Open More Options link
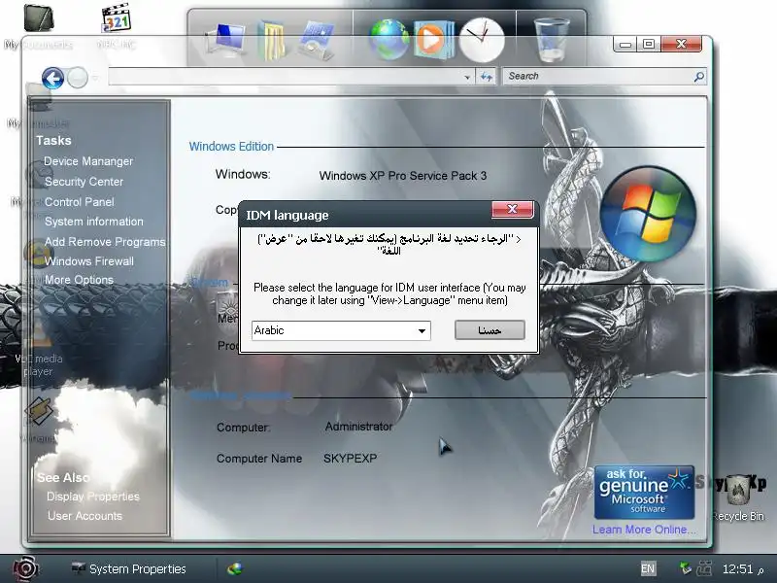The height and width of the screenshot is (583, 777). [79, 280]
